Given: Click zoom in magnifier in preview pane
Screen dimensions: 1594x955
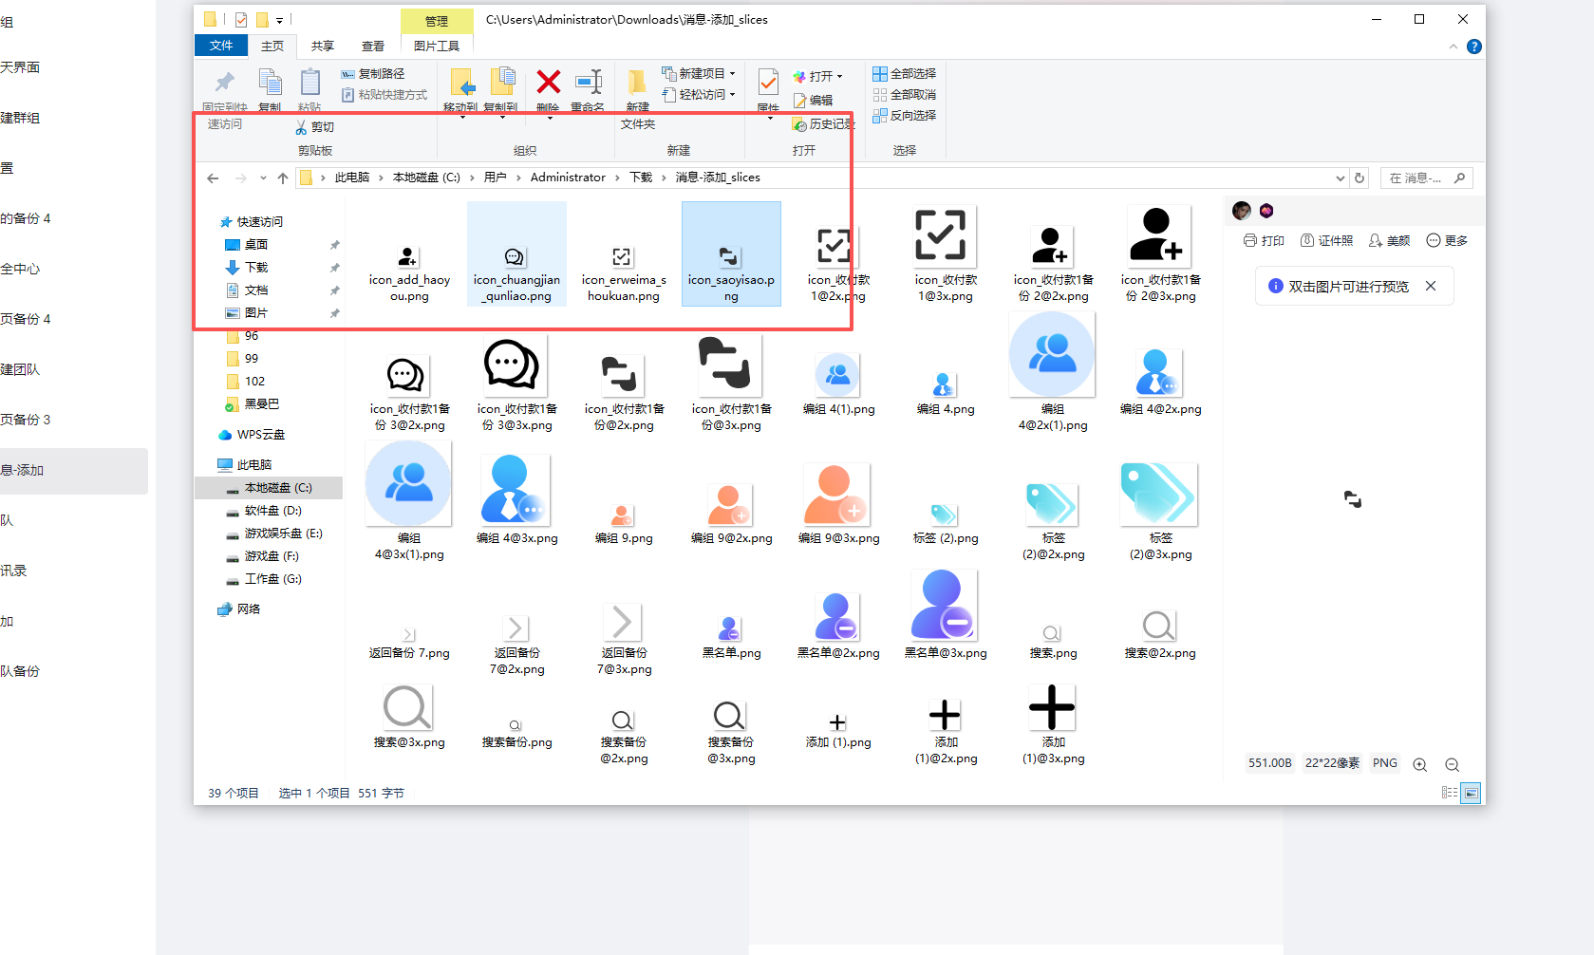Looking at the screenshot, I should pyautogui.click(x=1420, y=765).
